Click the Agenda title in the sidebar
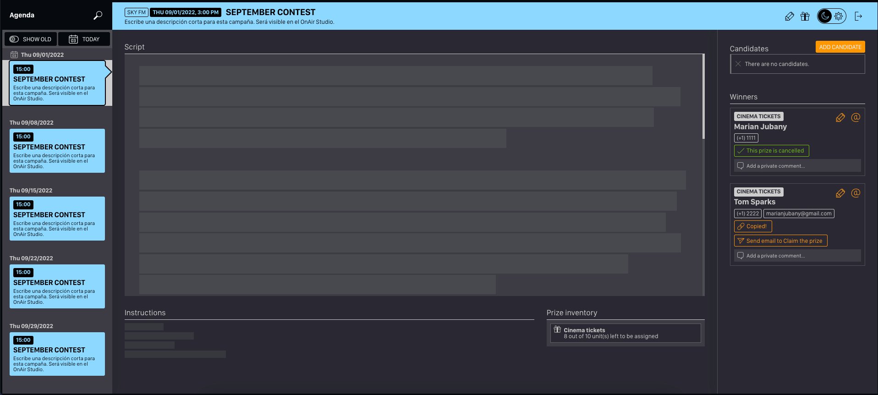 (22, 15)
